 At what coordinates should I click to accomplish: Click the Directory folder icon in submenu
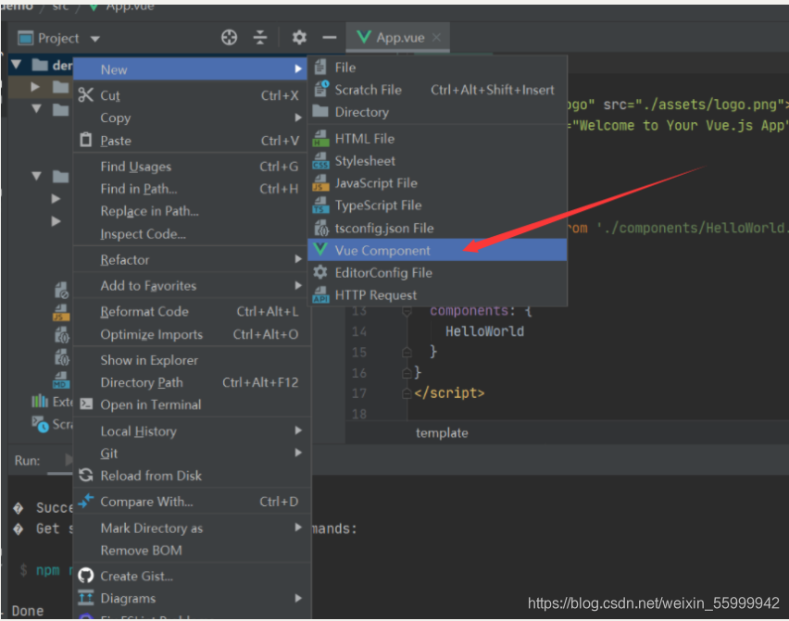(320, 111)
